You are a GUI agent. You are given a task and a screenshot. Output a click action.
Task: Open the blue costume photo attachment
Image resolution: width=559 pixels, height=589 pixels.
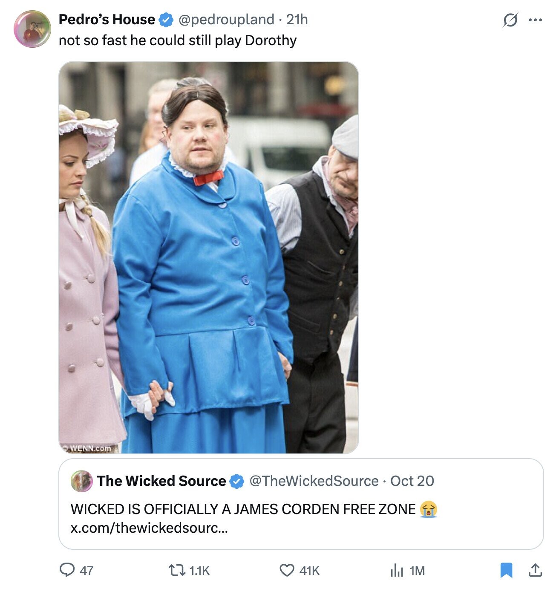point(209,257)
